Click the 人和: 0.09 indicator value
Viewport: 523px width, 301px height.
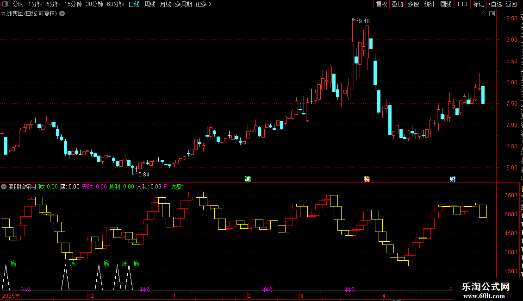pyautogui.click(x=149, y=187)
